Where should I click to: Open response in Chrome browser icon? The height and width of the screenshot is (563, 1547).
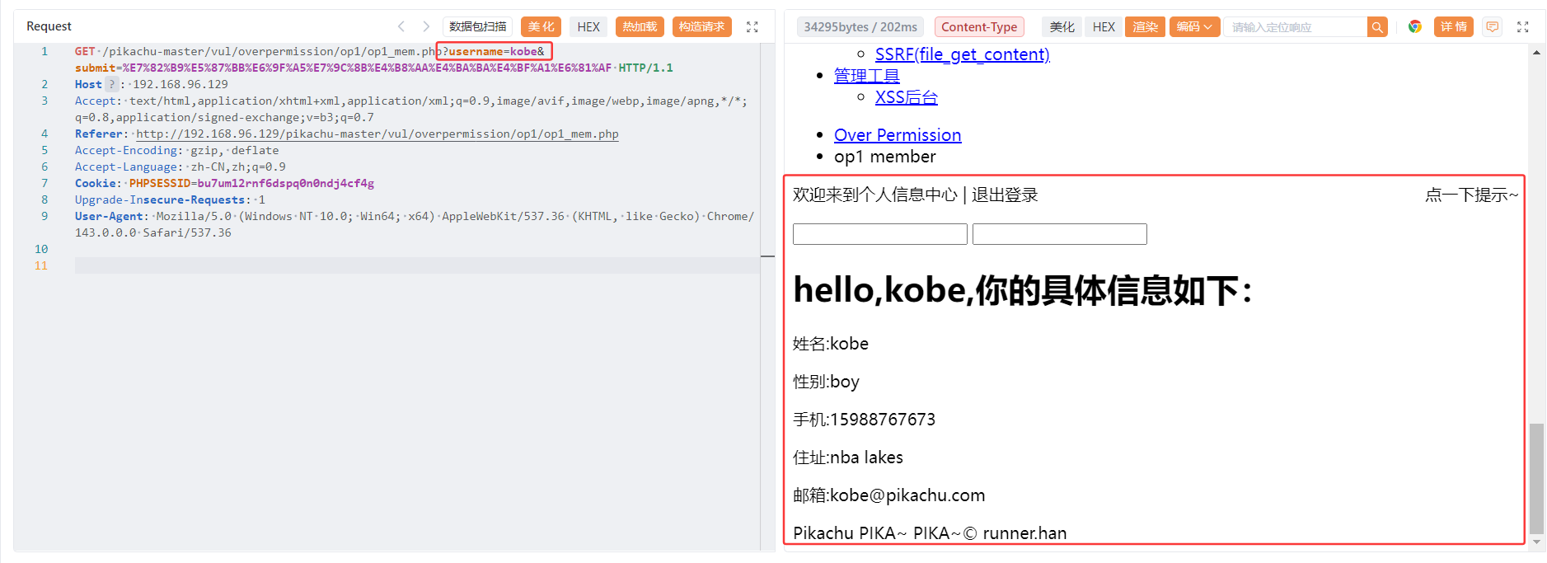pos(1415,26)
